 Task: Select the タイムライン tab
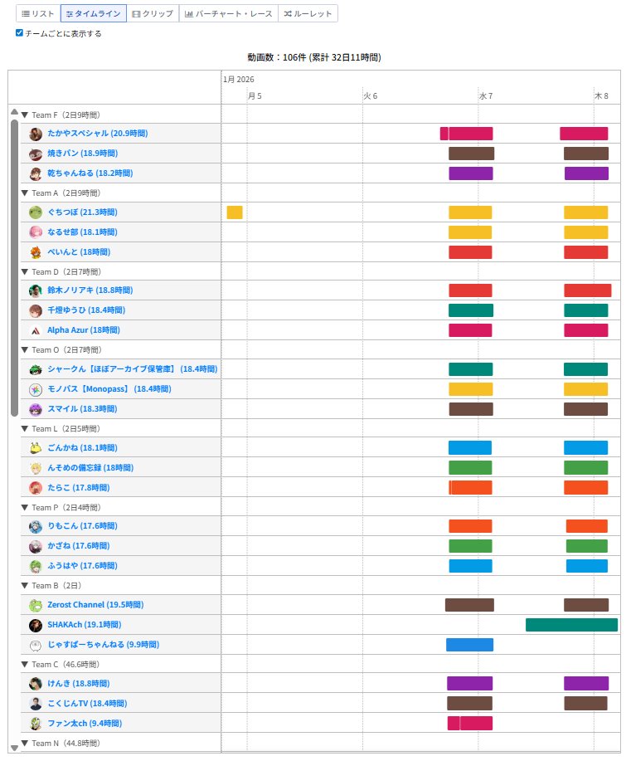coord(94,13)
